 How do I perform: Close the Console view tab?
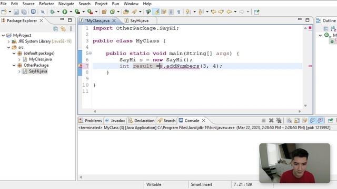204,121
